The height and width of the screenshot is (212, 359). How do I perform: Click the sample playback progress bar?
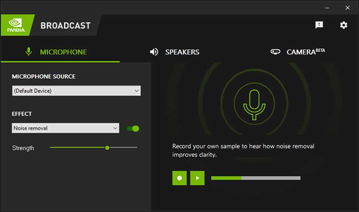pyautogui.click(x=256, y=178)
